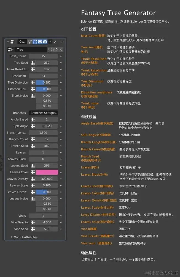
Task: Click the animate dot beside Split Angle
Action: tap(61, 126)
